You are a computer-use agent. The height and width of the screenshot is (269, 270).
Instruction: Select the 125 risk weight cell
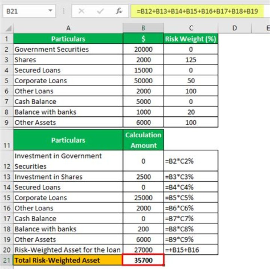coord(191,60)
